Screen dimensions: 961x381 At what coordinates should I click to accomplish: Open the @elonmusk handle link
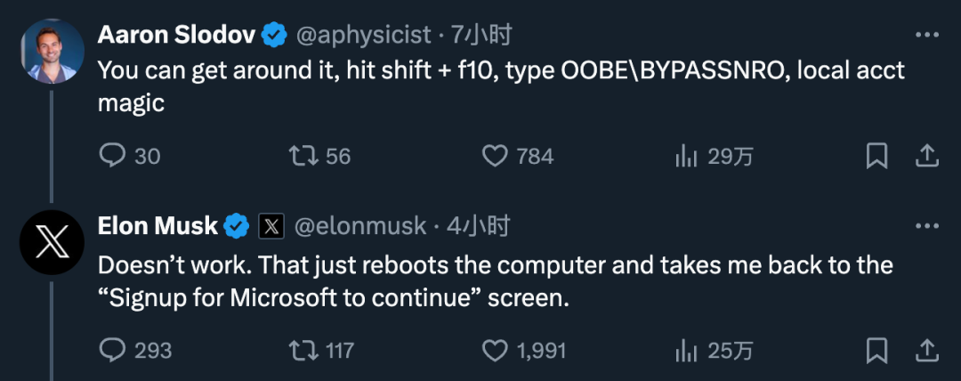click(x=359, y=226)
